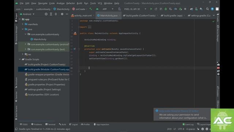Collapse the Gradle Scripts node

pos(20,59)
